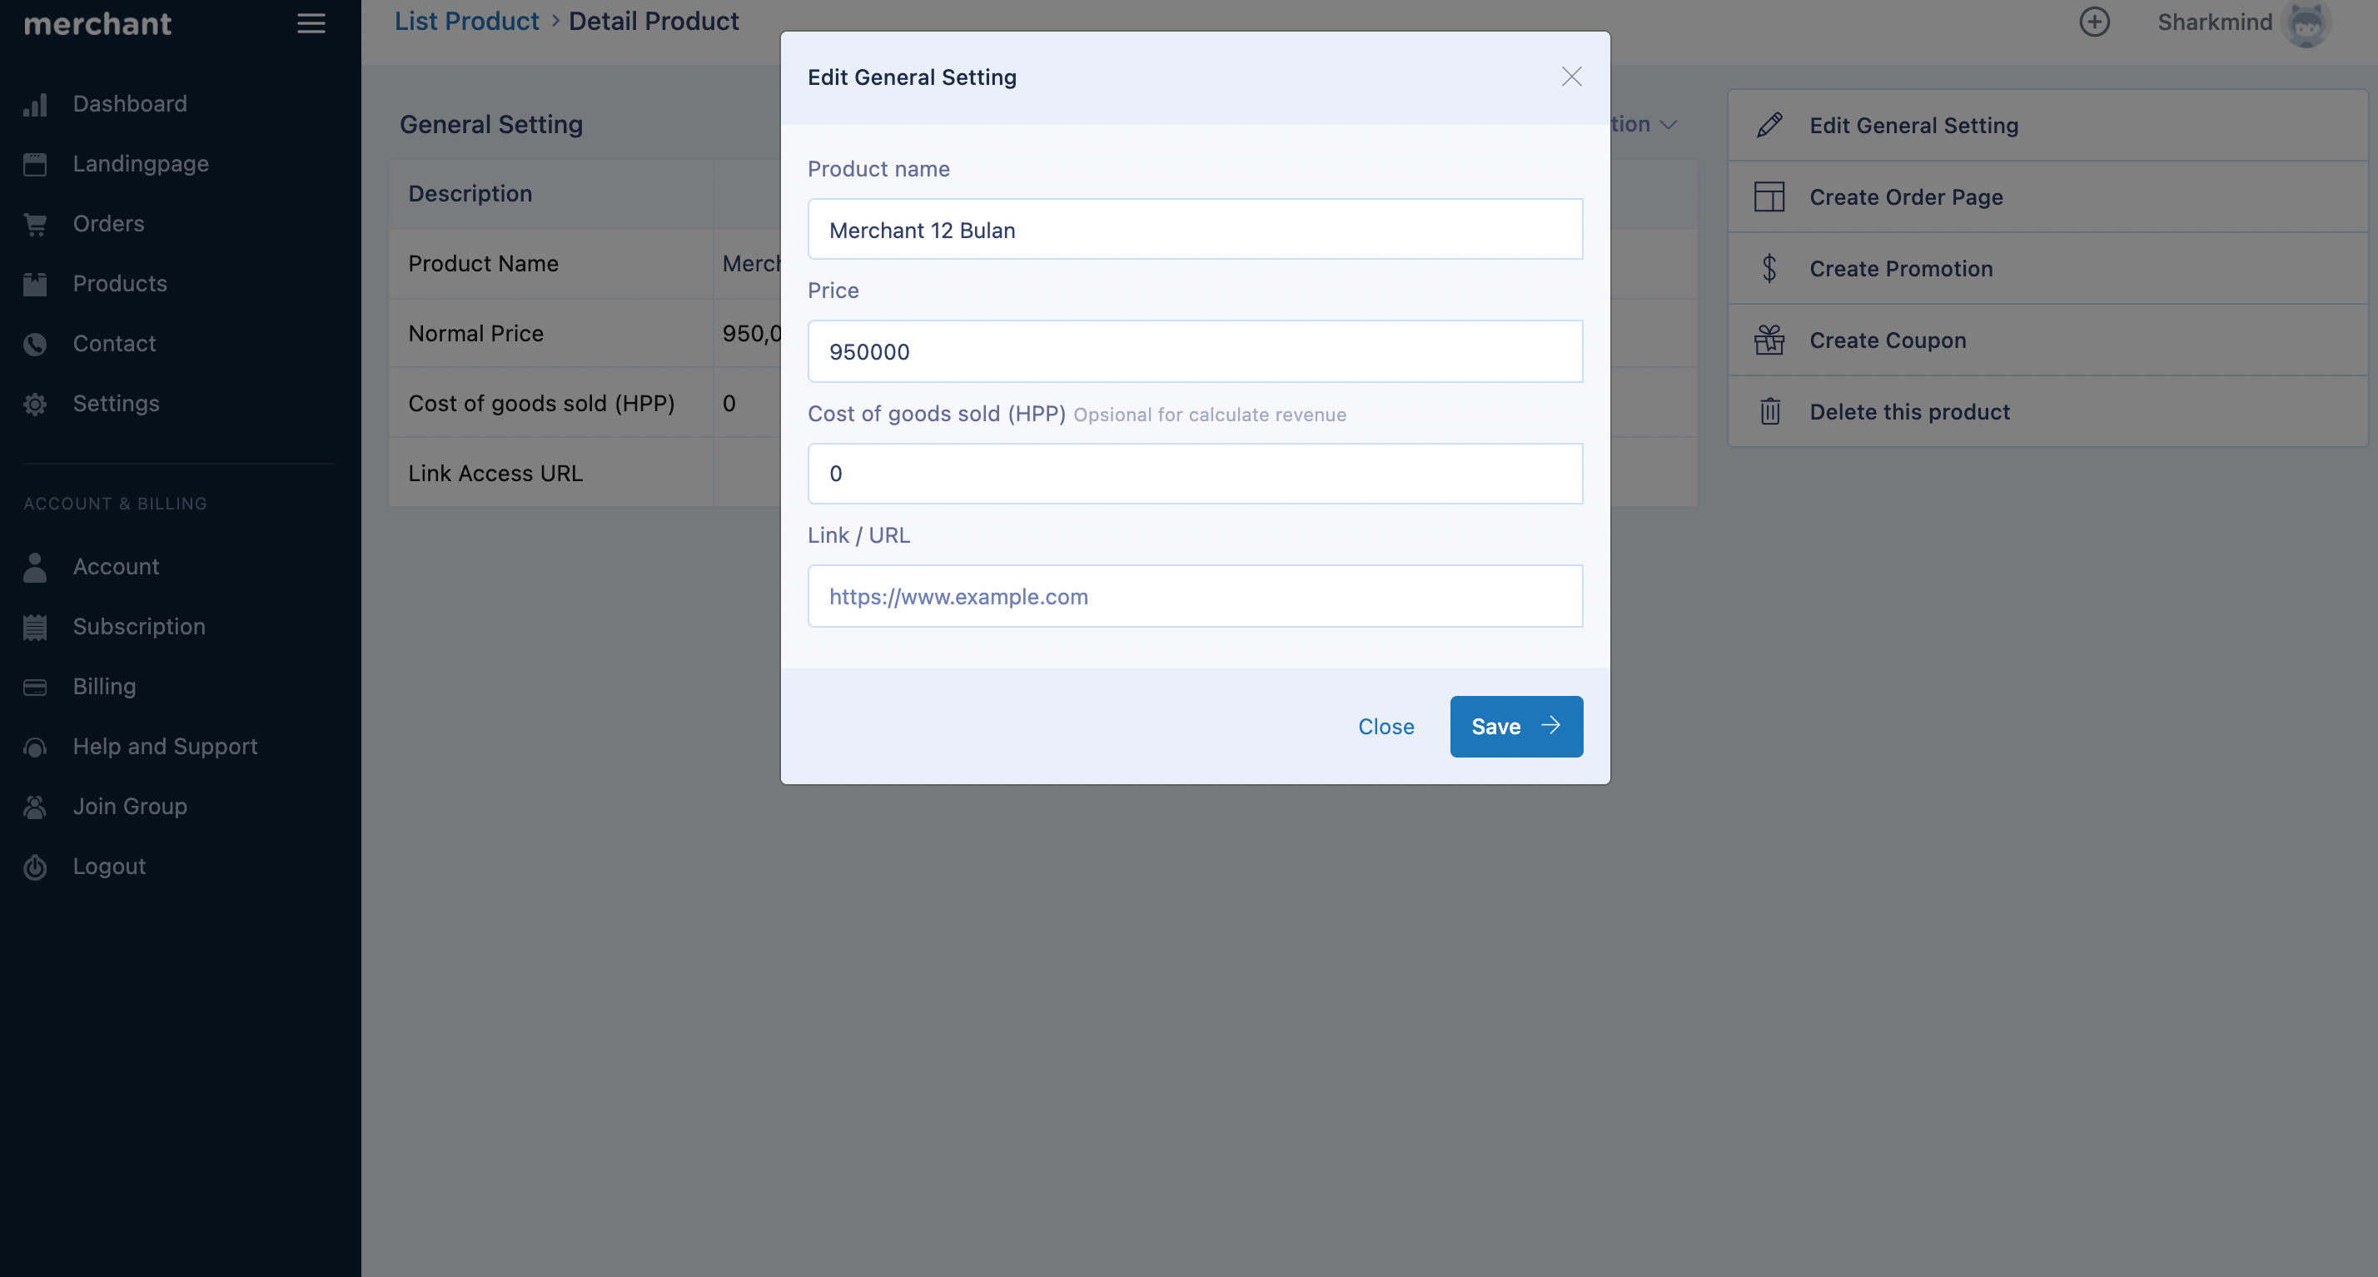The width and height of the screenshot is (2378, 1277).
Task: Open the Subscription menu item
Action: [138, 627]
